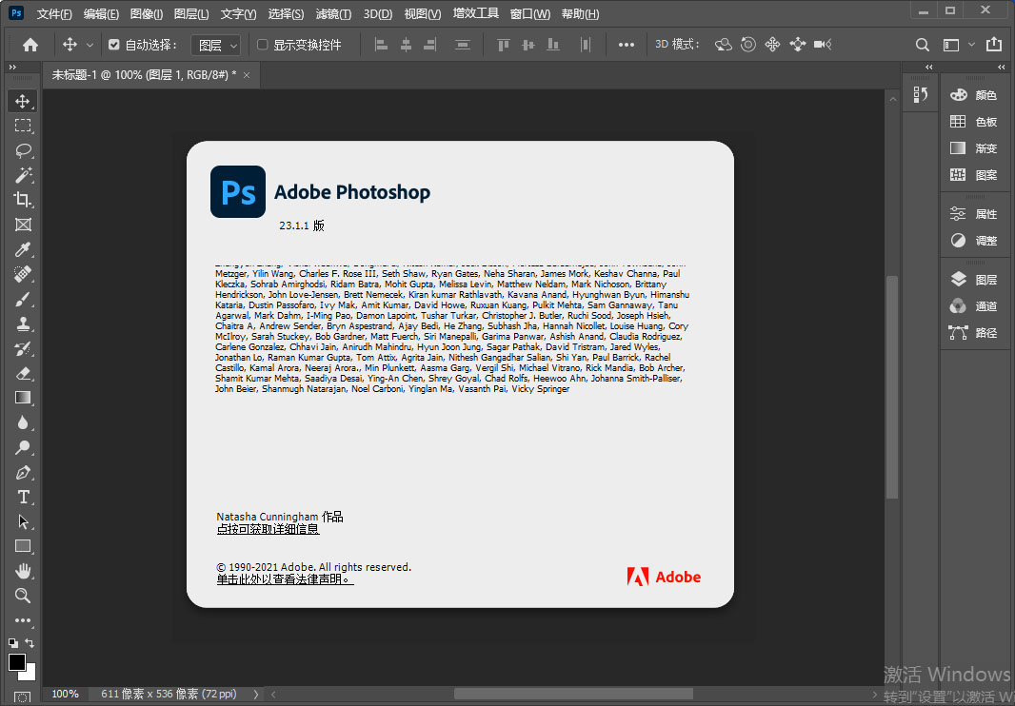Open the 编辑(E) menu

pyautogui.click(x=101, y=13)
